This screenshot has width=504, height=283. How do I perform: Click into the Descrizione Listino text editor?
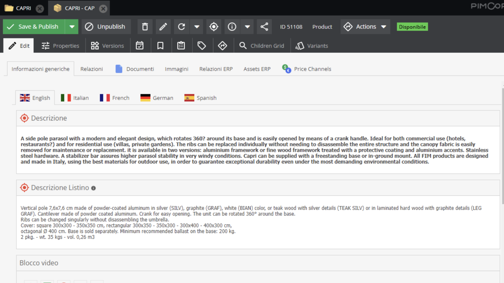258,222
